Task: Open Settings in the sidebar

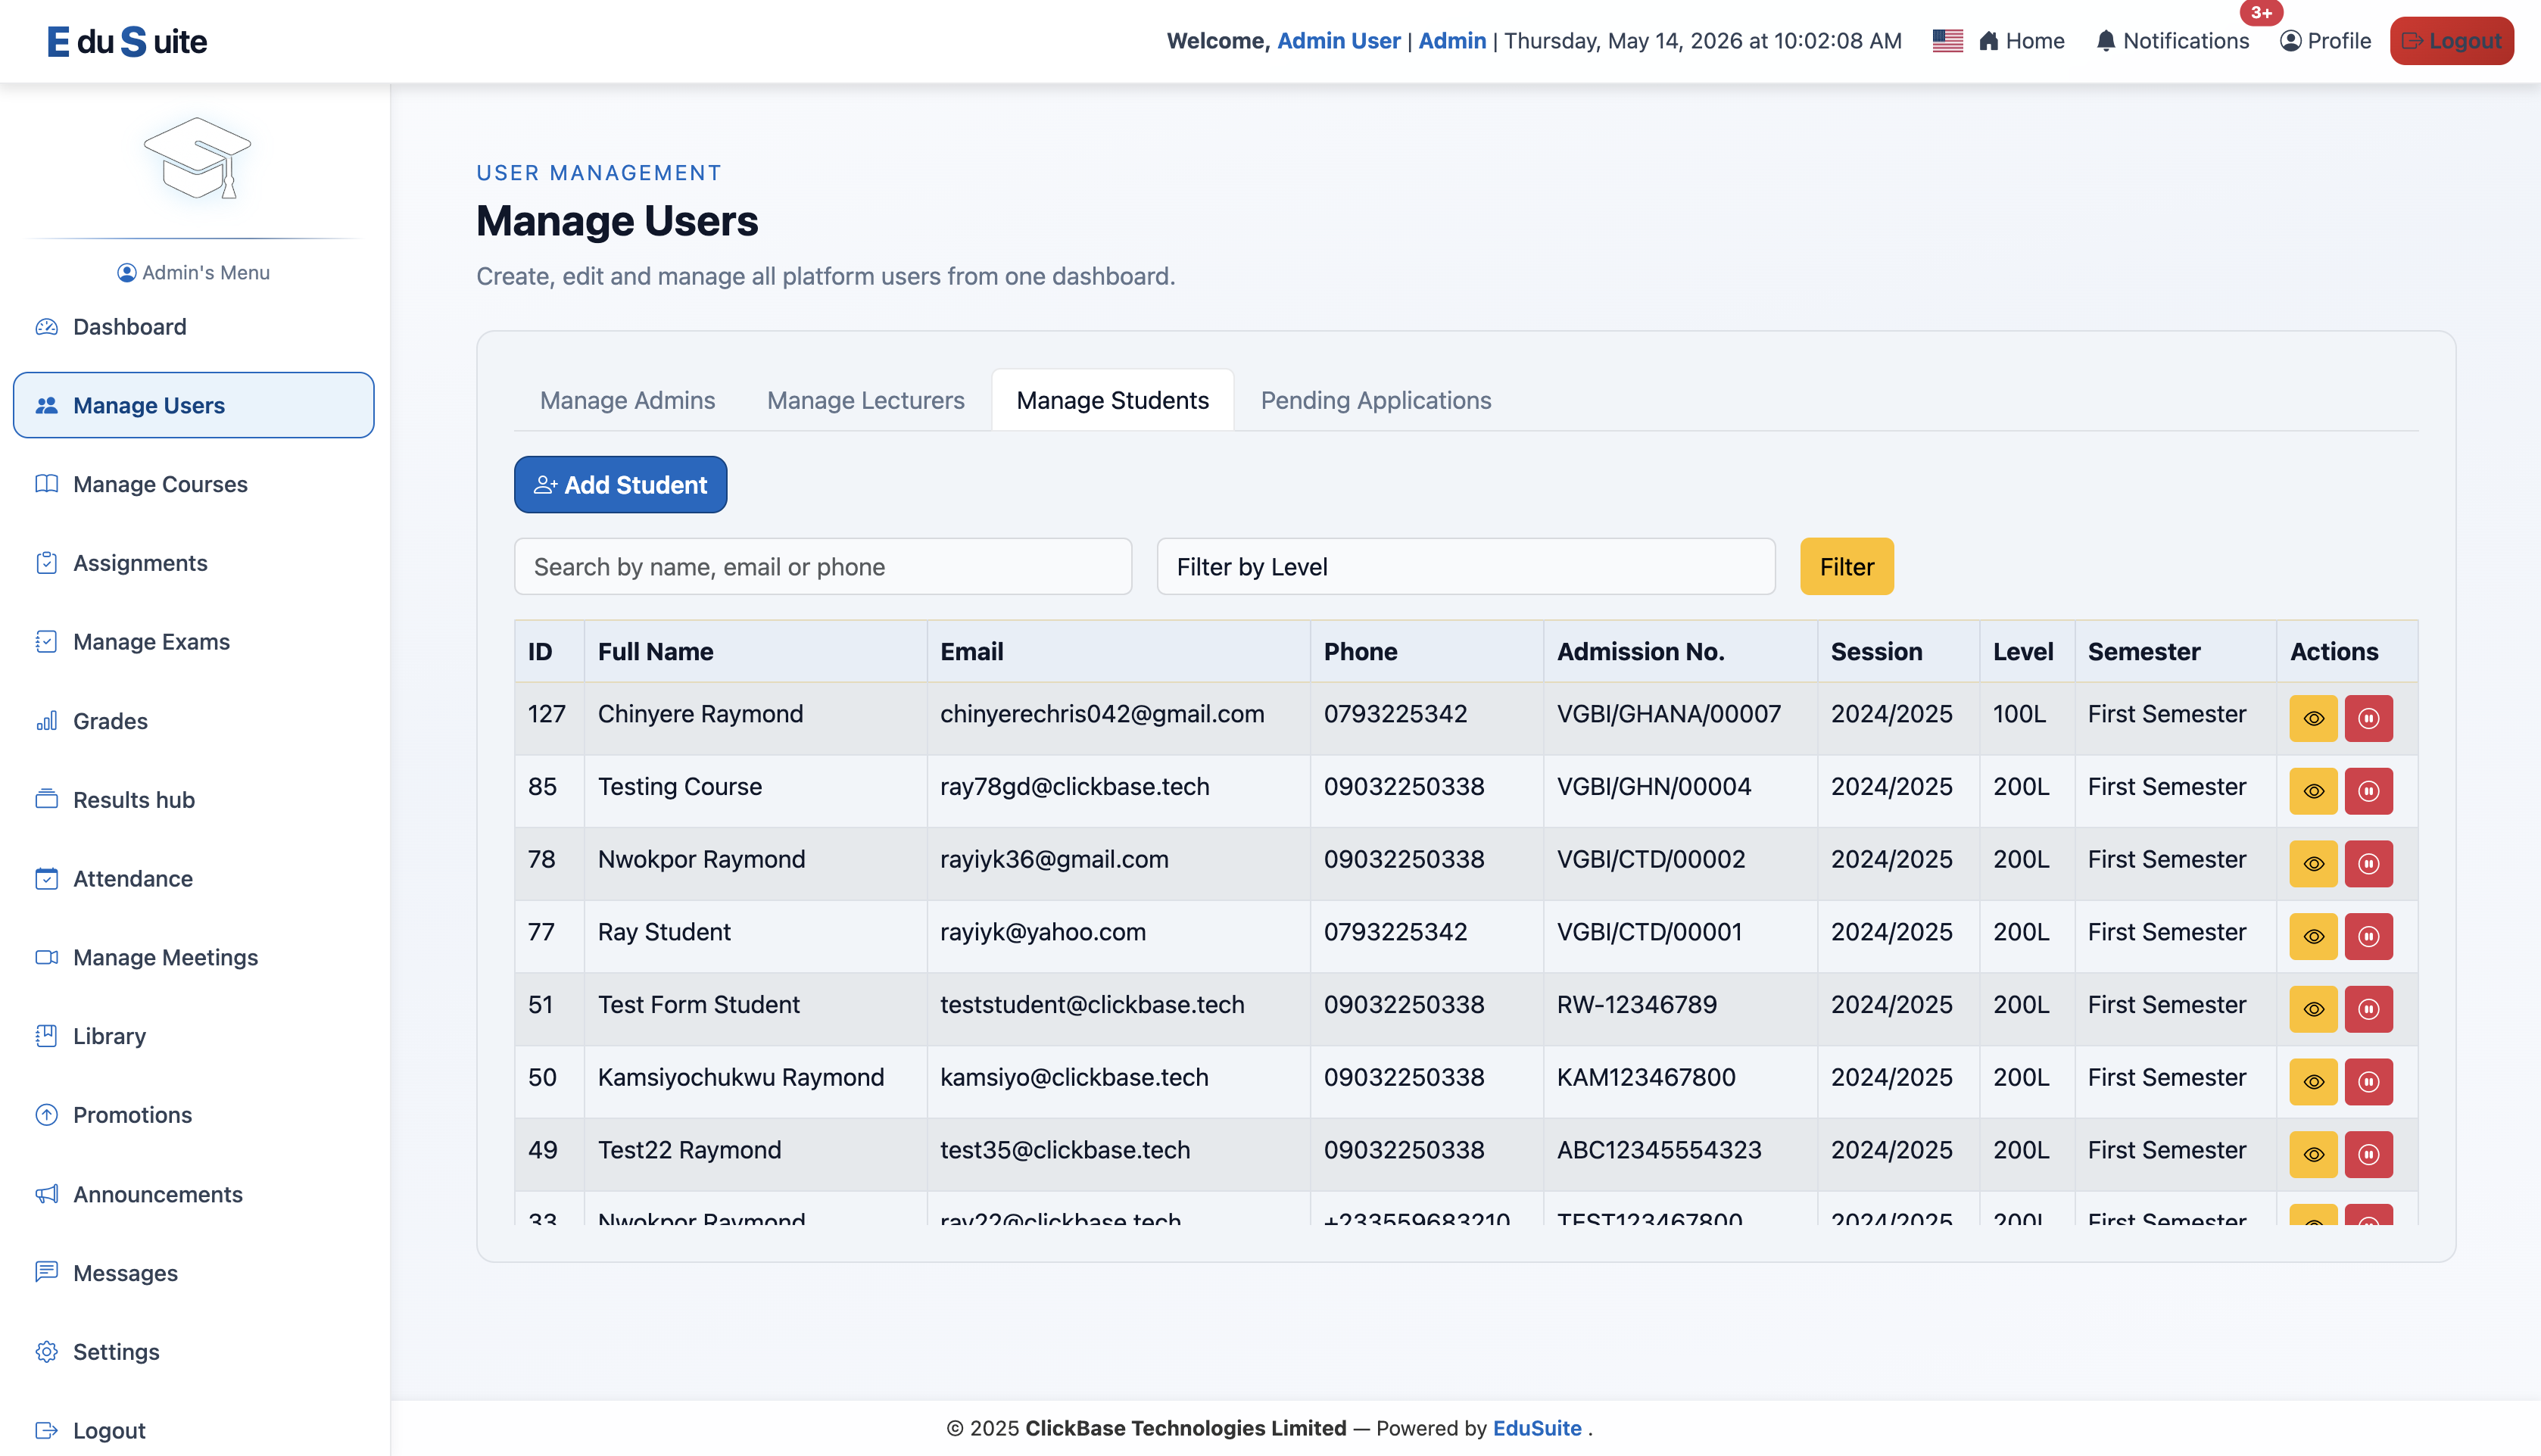Action: click(x=193, y=1352)
